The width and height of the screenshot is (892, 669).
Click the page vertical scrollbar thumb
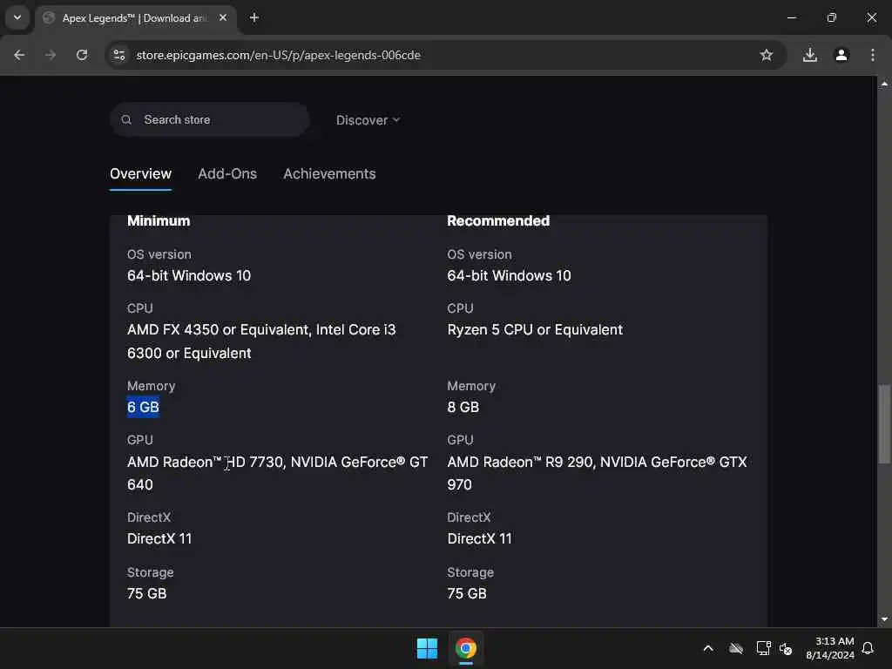[884, 424]
